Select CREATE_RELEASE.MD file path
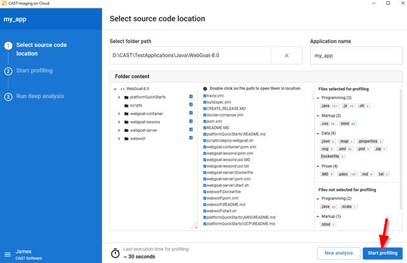 pyautogui.click(x=226, y=108)
